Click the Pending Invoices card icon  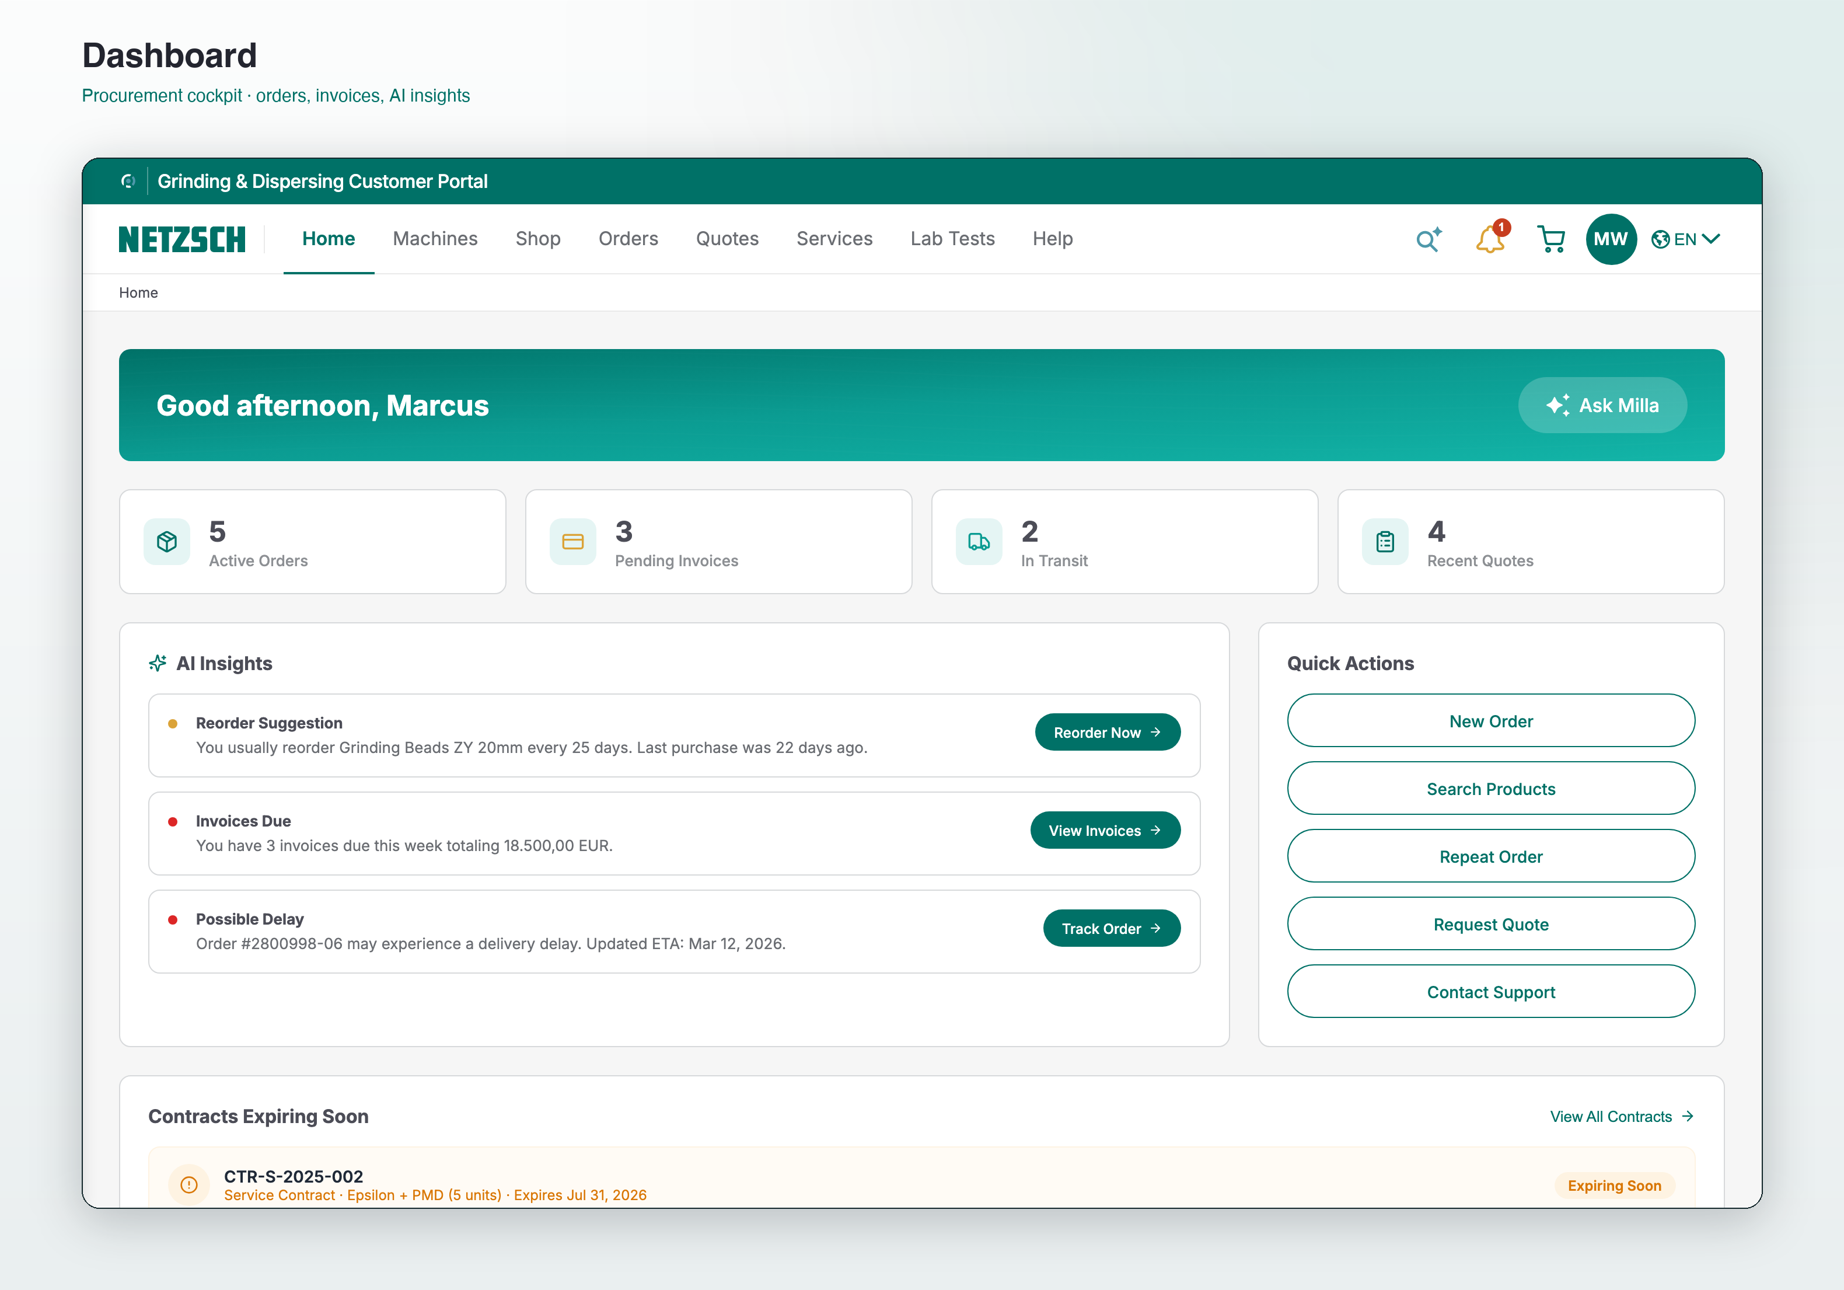click(572, 542)
